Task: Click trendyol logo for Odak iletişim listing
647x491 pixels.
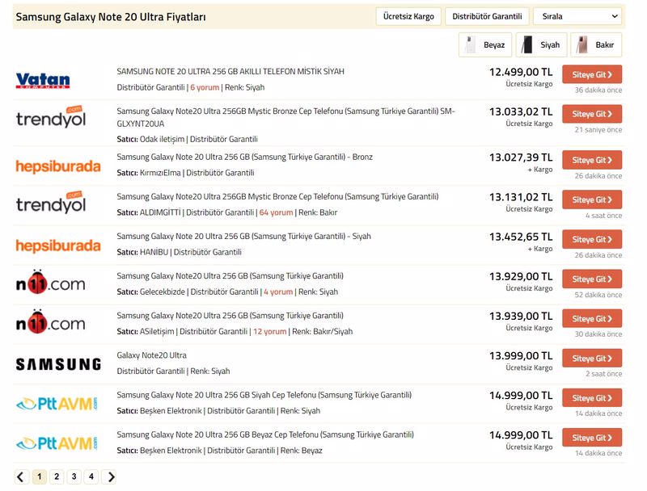Action: 51,116
